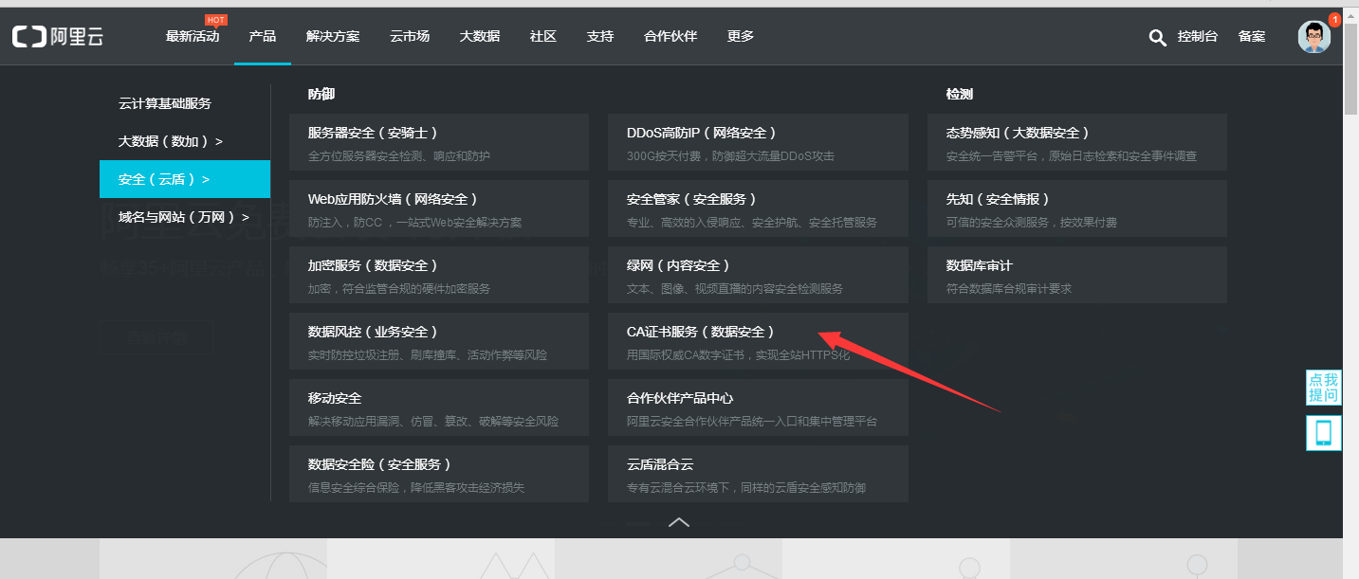Open 加密服务（数据安全）product
Viewport: 1359px width, 579px height.
click(x=439, y=275)
